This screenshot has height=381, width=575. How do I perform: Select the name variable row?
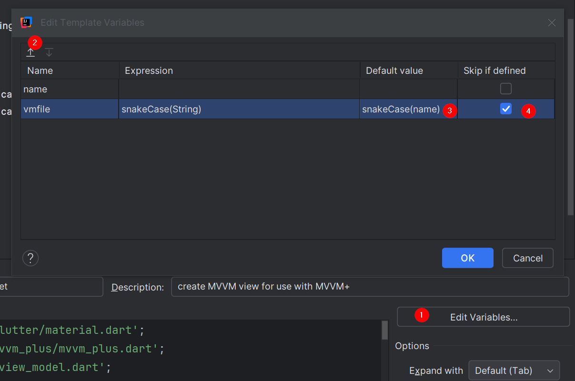[x=70, y=89]
